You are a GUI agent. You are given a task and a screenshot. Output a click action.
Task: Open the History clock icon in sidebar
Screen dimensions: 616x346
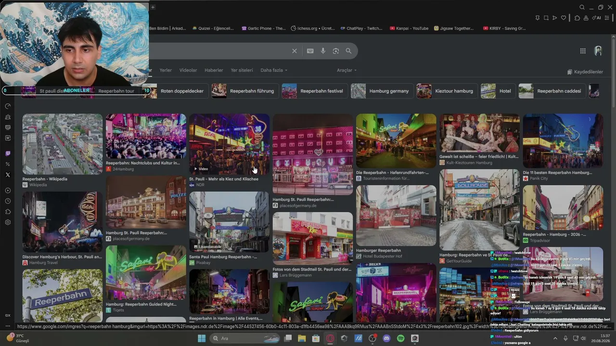[8, 201]
